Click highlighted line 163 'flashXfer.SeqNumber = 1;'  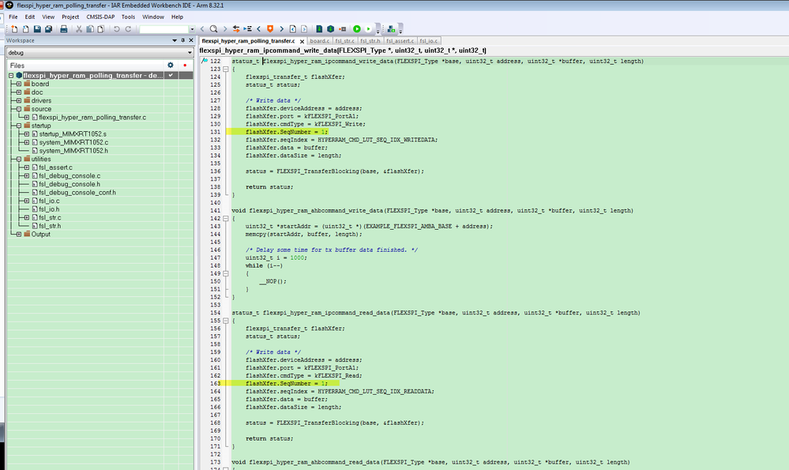click(x=287, y=383)
